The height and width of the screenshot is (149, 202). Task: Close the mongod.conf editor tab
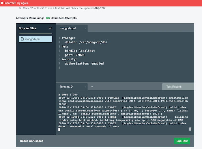click(x=85, y=28)
